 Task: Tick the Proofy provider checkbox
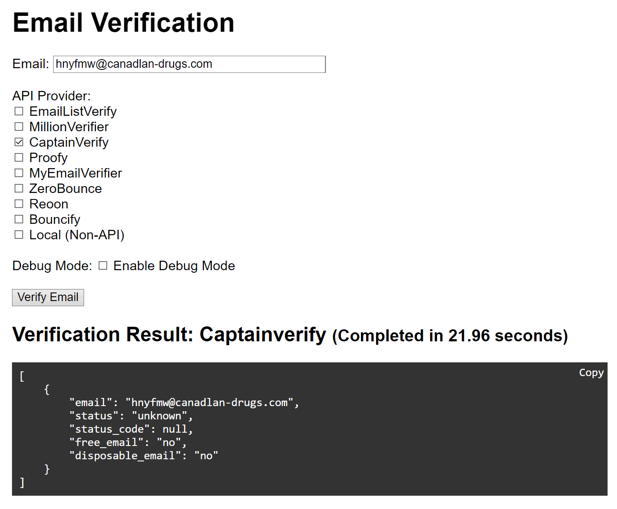(19, 158)
